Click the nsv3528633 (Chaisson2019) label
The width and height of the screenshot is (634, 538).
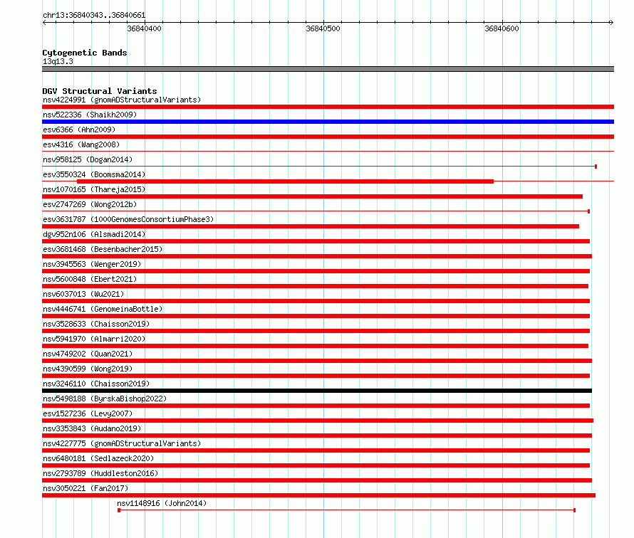[96, 324]
